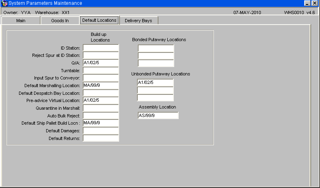The width and height of the screenshot is (320, 188).
Task: Click the date text 07-MAY-2010
Action: click(x=247, y=13)
